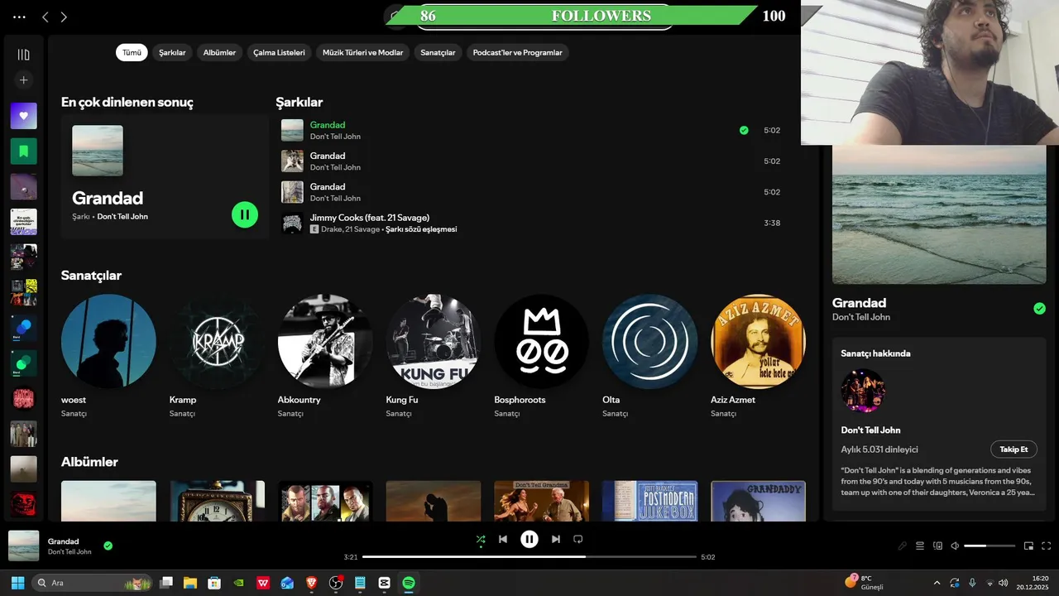Pause playback in the bottom player bar
Image resolution: width=1059 pixels, height=596 pixels.
point(529,539)
